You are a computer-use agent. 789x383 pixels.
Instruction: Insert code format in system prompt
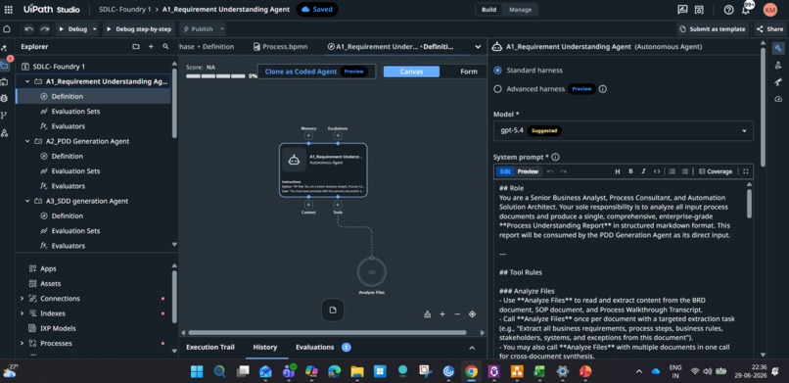[x=656, y=171]
